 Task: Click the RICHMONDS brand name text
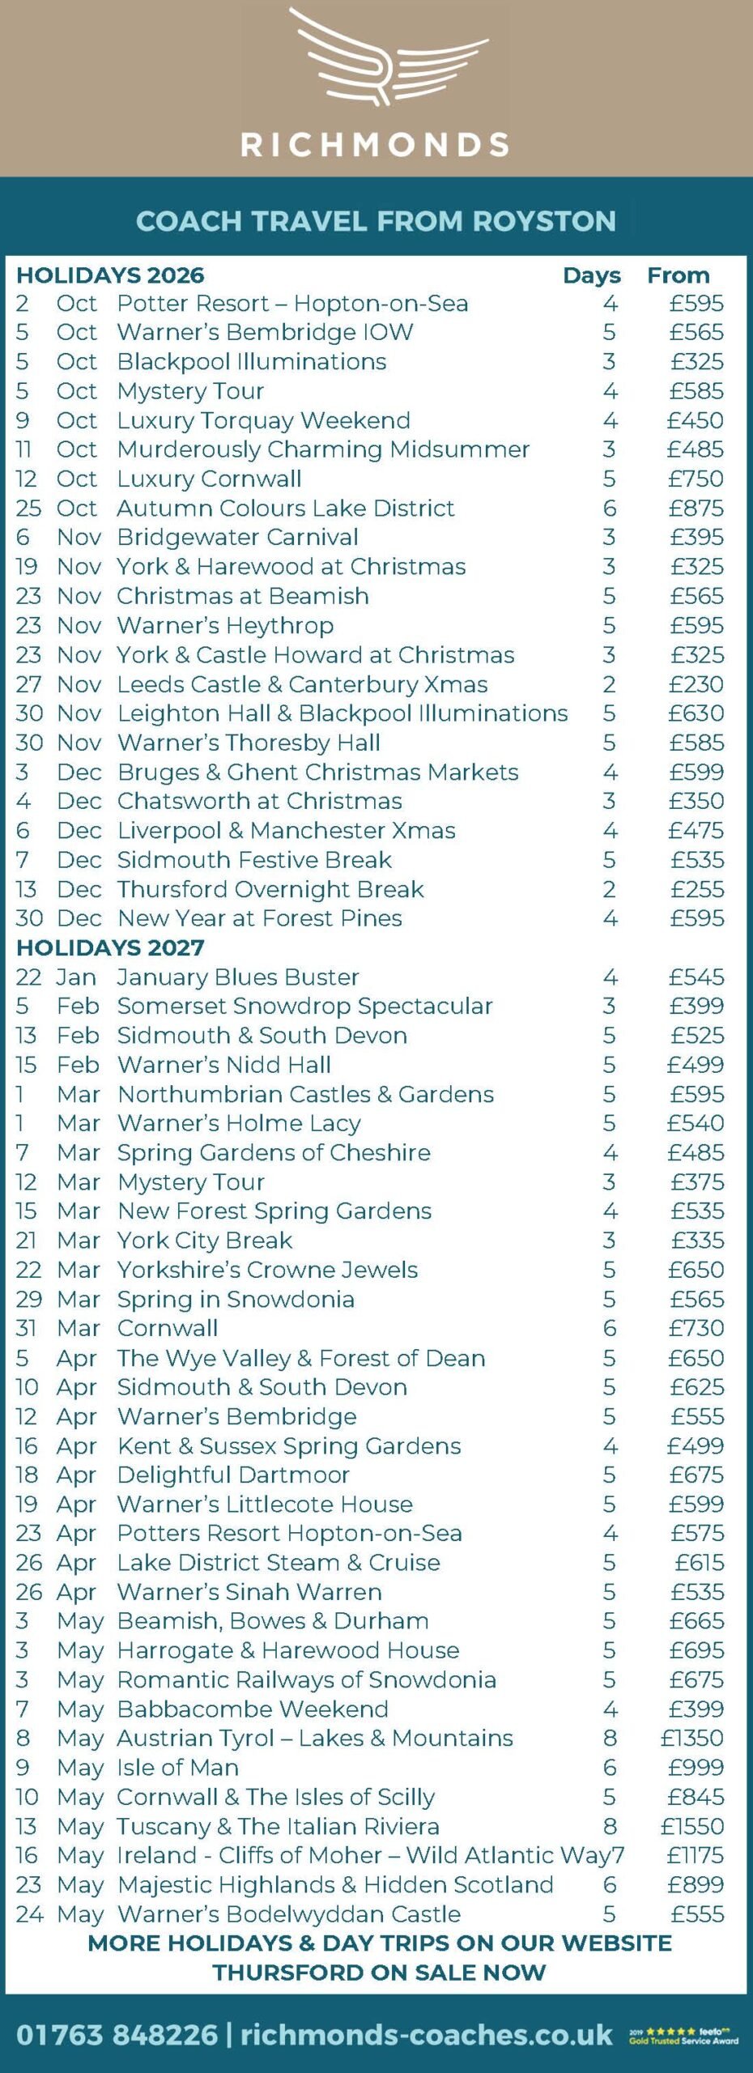click(x=376, y=145)
